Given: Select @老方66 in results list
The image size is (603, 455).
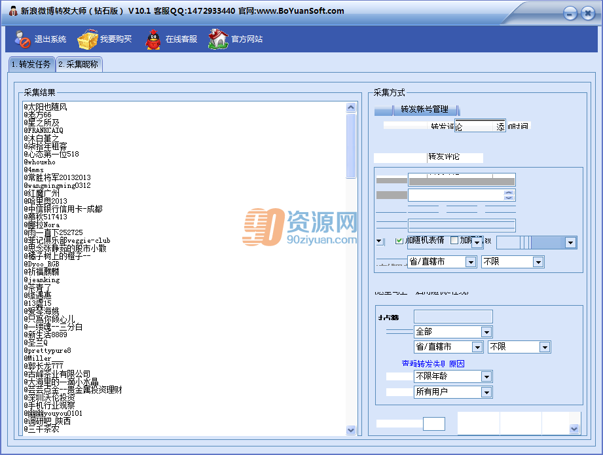Looking at the screenshot, I should [37, 115].
